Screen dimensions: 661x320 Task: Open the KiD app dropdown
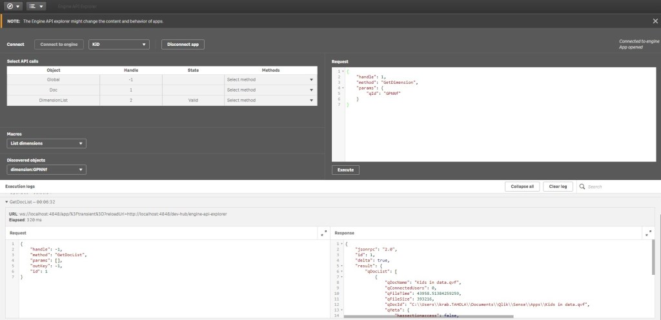click(x=119, y=45)
